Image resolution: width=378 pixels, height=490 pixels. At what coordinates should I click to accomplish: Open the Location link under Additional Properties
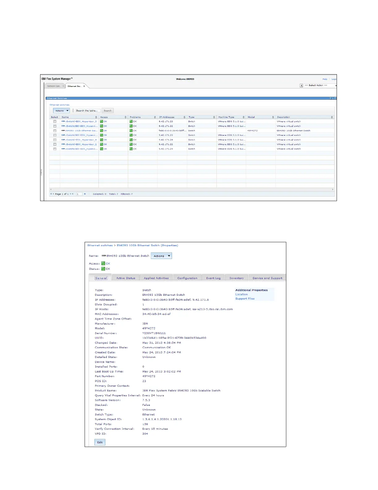pos(241,294)
